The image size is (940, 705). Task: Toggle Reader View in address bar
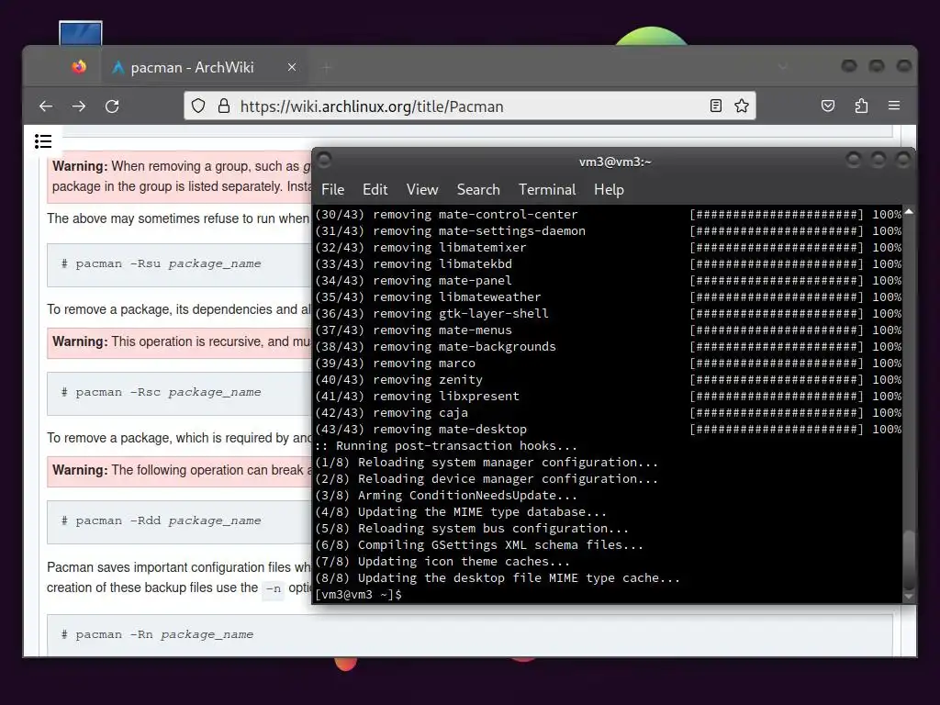point(716,106)
